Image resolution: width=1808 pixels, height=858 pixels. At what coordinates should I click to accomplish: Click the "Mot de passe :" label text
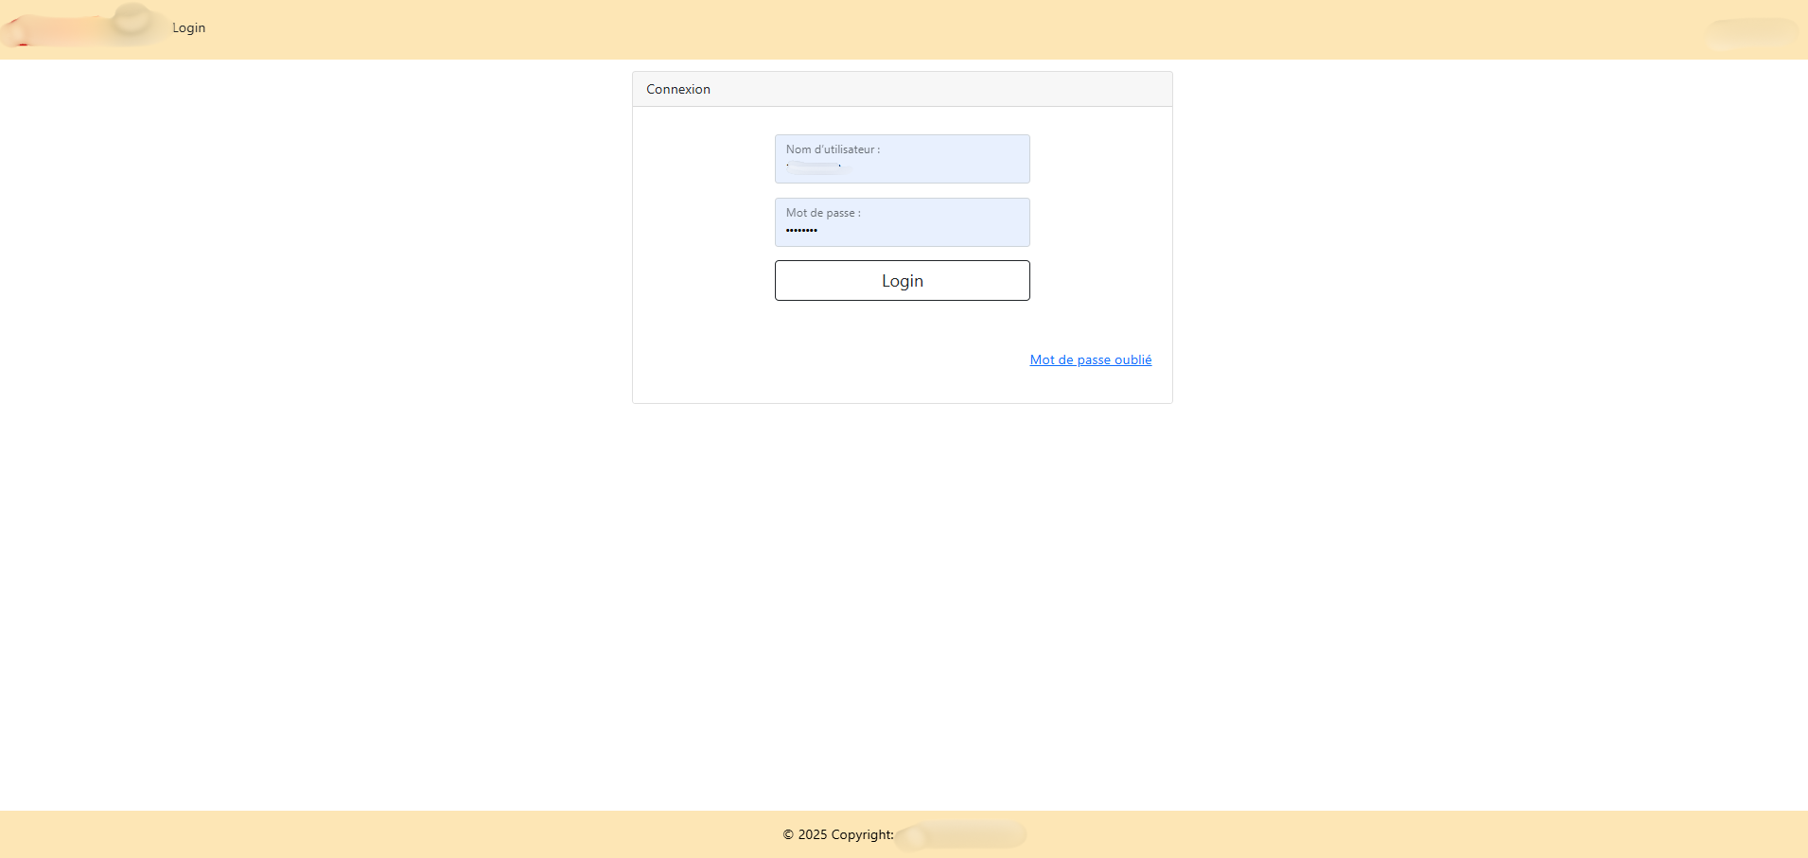tap(823, 213)
